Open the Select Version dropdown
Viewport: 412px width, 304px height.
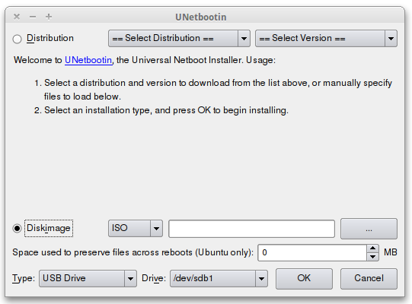click(326, 38)
